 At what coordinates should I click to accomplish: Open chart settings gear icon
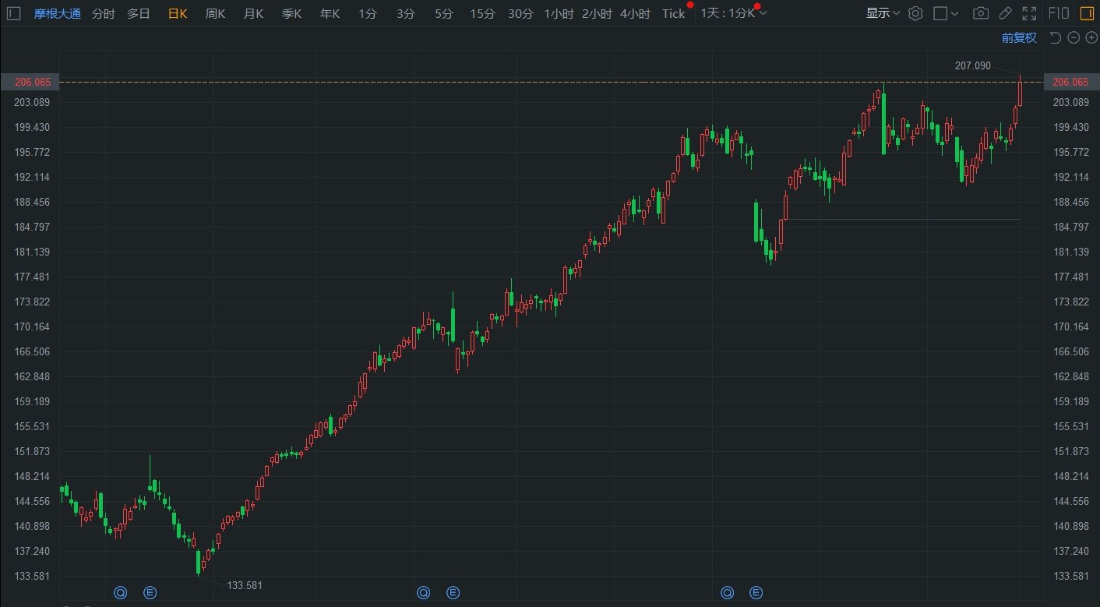click(915, 13)
